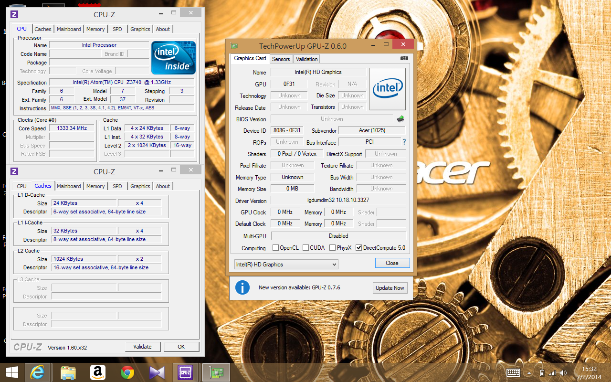Image resolution: width=611 pixels, height=382 pixels.
Task: Open the Intel(R) HD Graphics card dropdown
Action: point(286,264)
